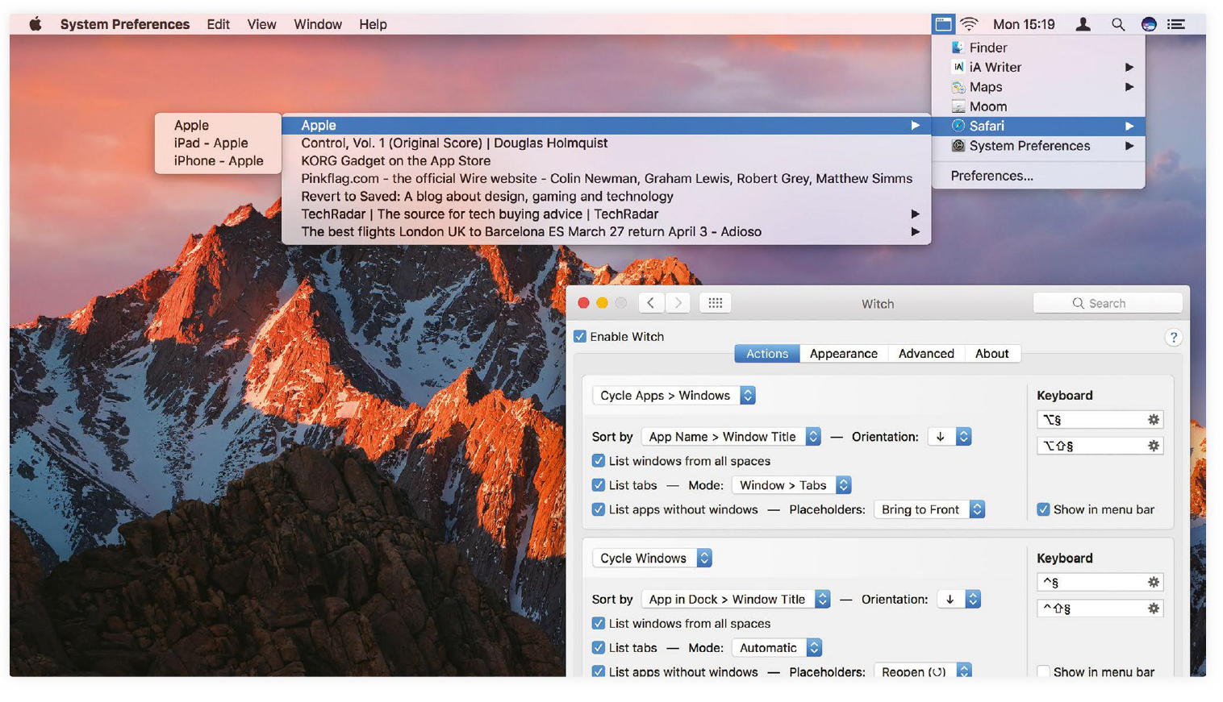The width and height of the screenshot is (1223, 702).
Task: Switch to the Appearance tab
Action: [x=844, y=354]
